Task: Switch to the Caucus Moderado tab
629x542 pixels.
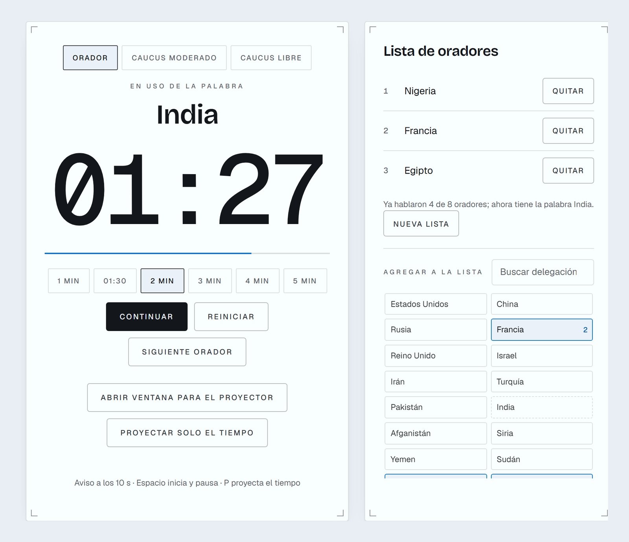Action: [x=174, y=58]
